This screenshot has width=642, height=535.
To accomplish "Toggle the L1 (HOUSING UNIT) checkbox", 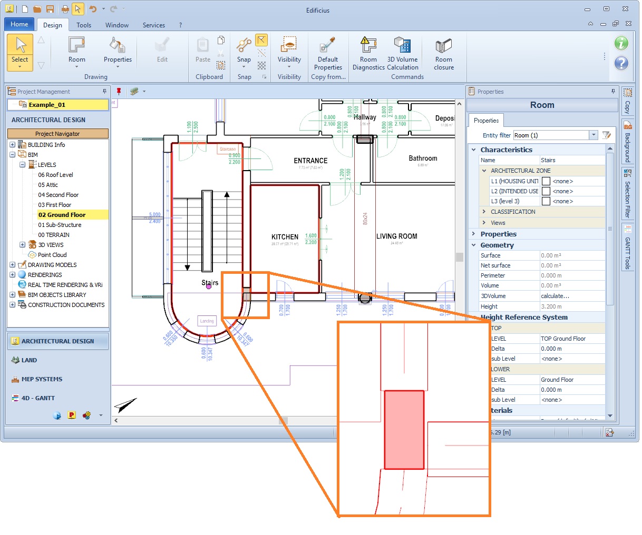I will (546, 181).
